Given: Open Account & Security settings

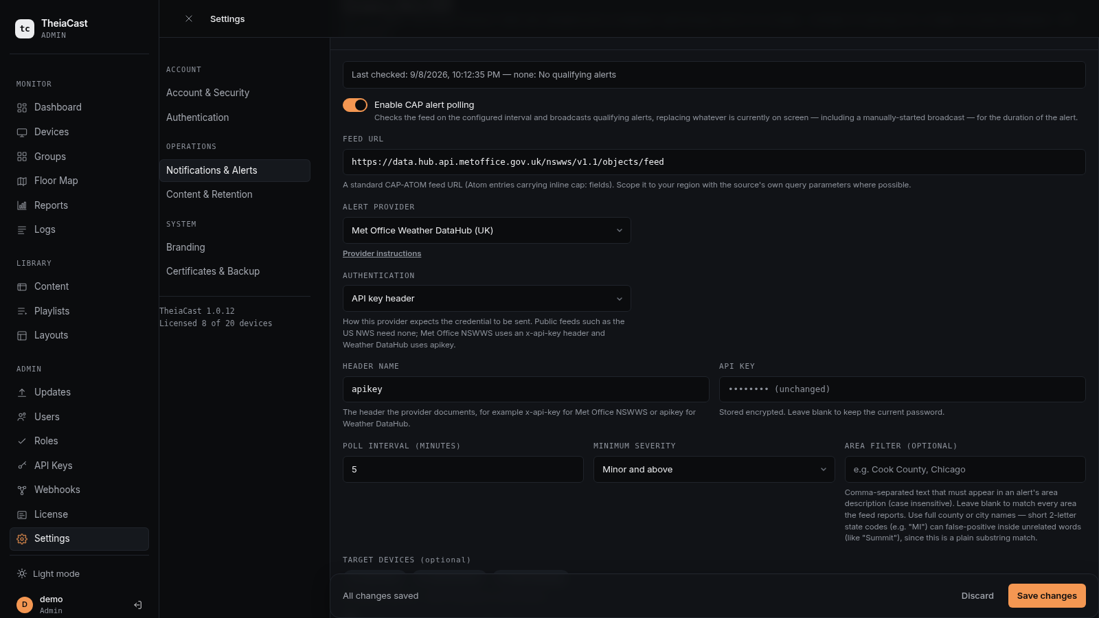Looking at the screenshot, I should click(x=234, y=93).
